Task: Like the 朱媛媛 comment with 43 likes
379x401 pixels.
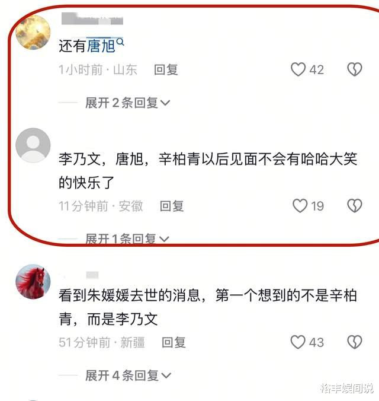Action: 298,342
